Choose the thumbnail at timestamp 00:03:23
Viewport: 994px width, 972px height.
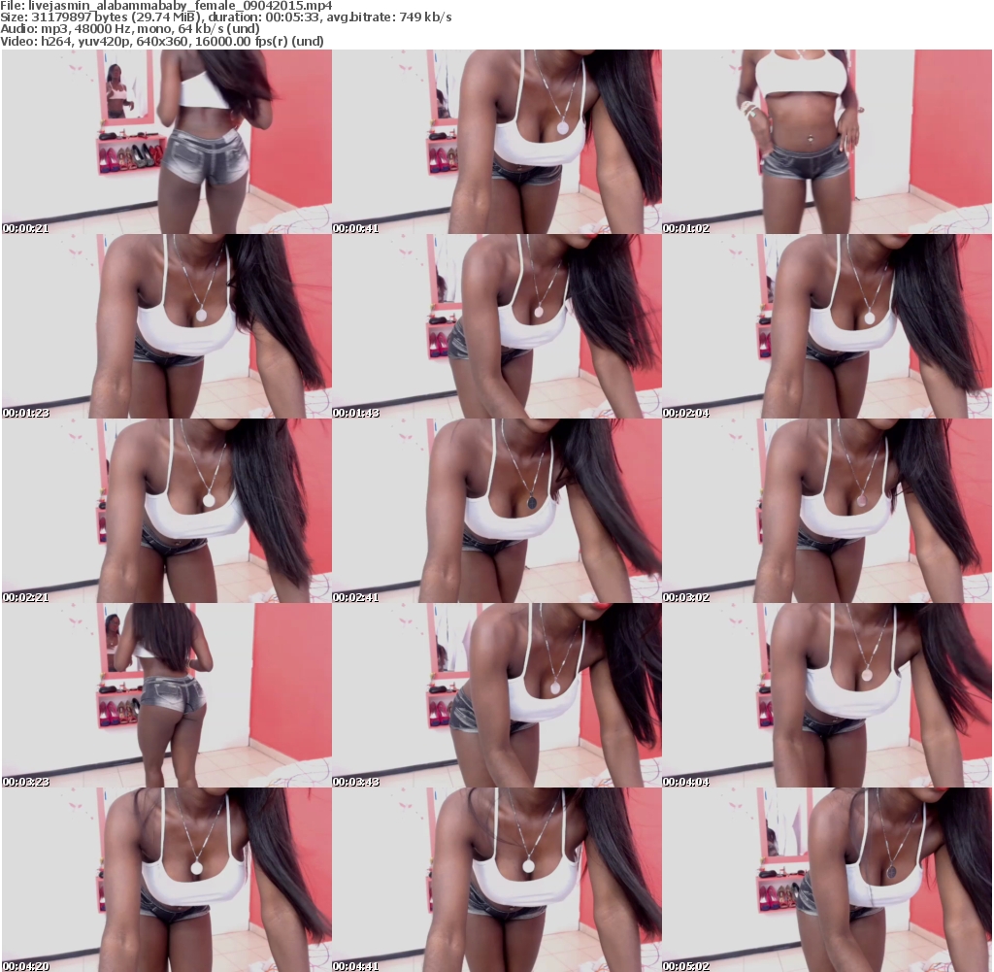(166, 695)
